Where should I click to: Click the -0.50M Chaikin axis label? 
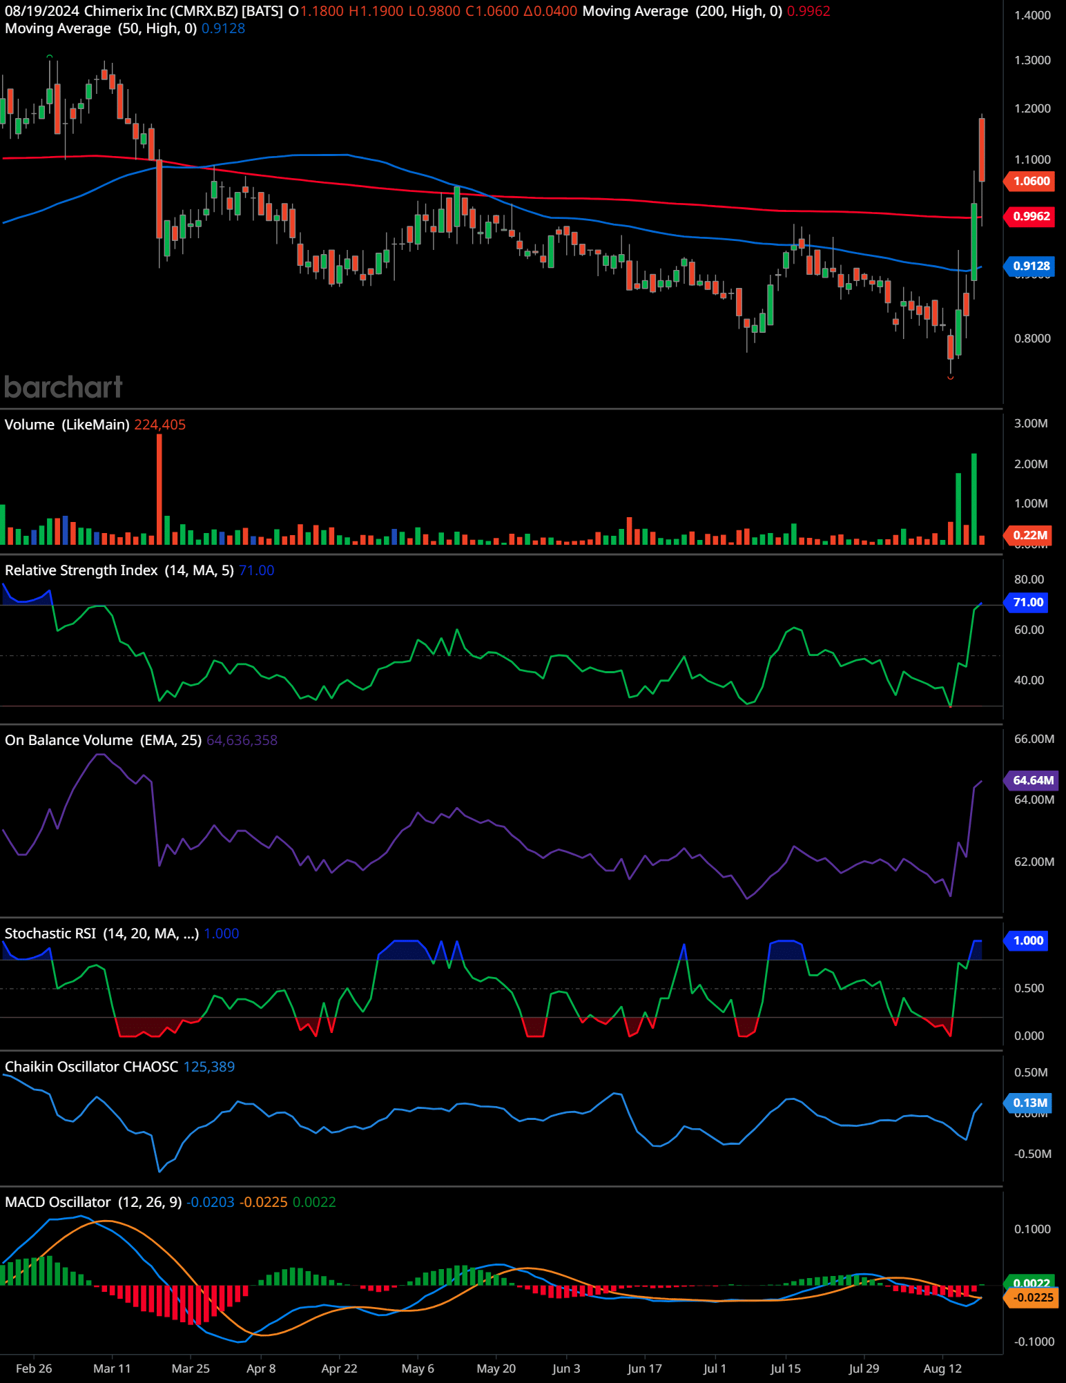click(x=1032, y=1154)
